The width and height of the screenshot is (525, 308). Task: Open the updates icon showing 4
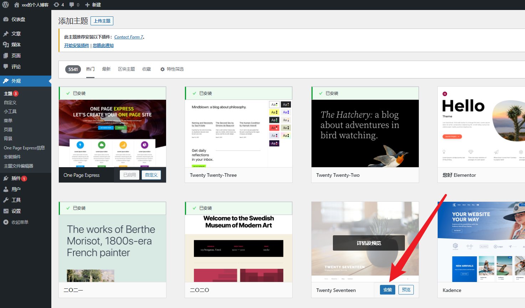(56, 5)
